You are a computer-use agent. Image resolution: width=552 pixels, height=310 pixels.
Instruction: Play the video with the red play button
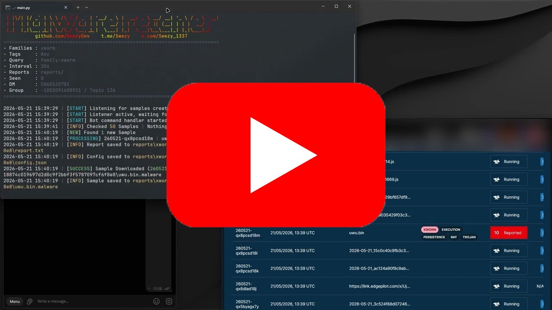(276, 155)
